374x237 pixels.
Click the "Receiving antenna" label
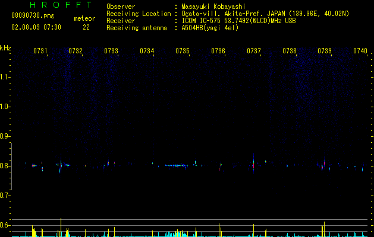137,28
